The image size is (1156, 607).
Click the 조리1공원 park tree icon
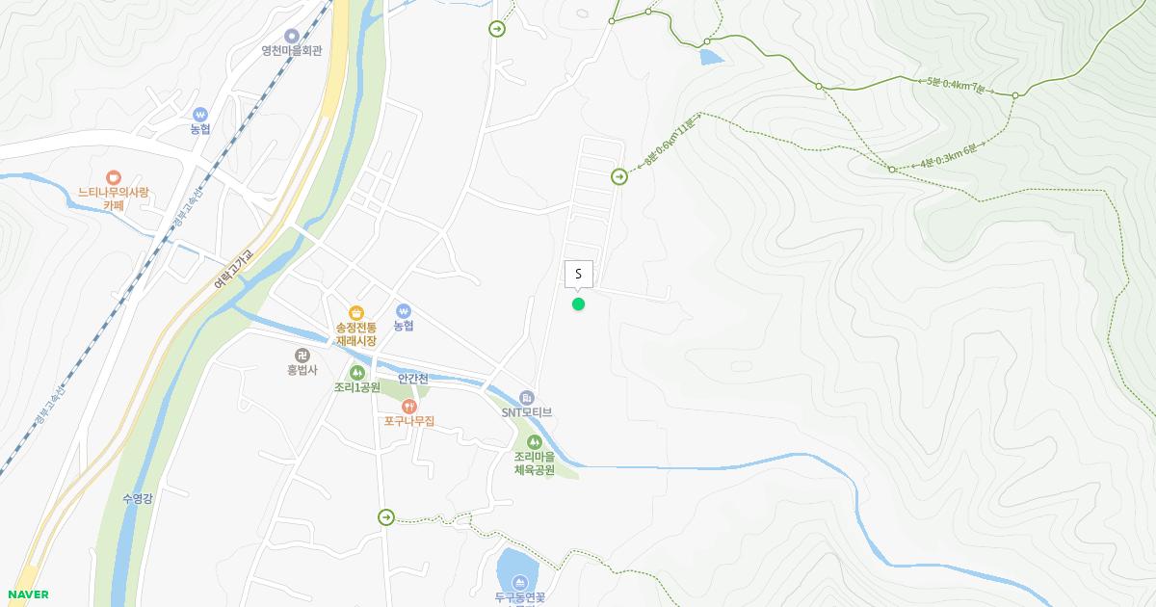(x=356, y=372)
